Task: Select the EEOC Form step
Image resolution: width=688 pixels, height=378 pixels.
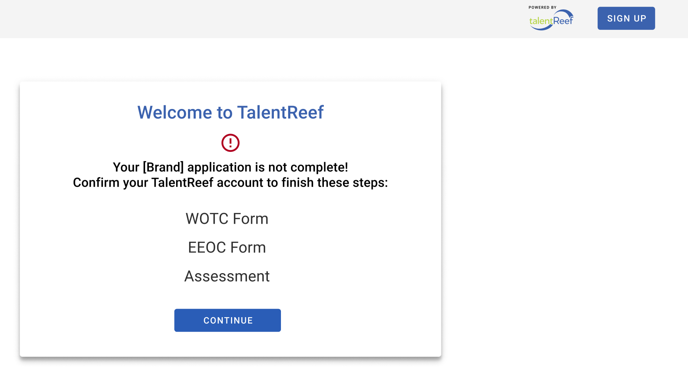Action: (x=227, y=247)
